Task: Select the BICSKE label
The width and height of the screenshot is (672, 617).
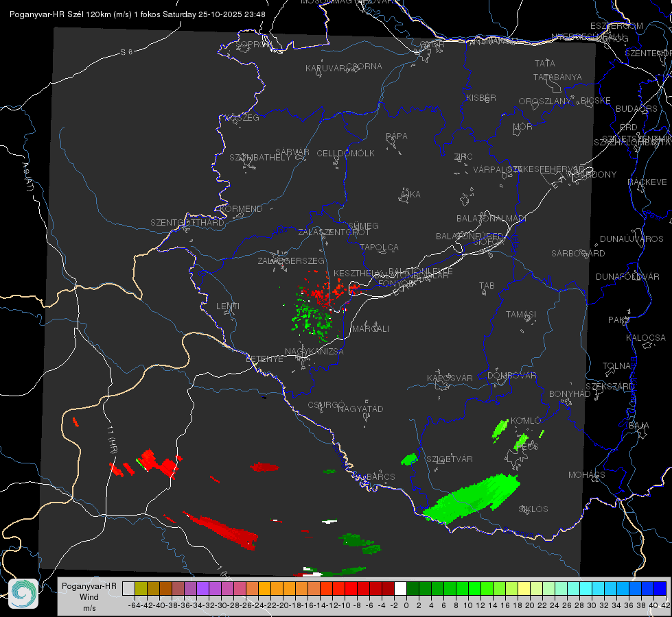Action: (596, 101)
